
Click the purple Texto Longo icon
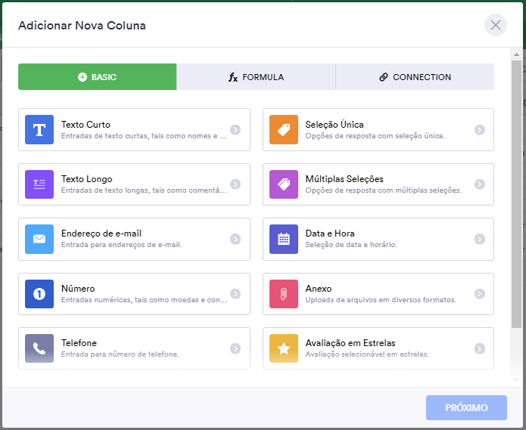point(39,184)
